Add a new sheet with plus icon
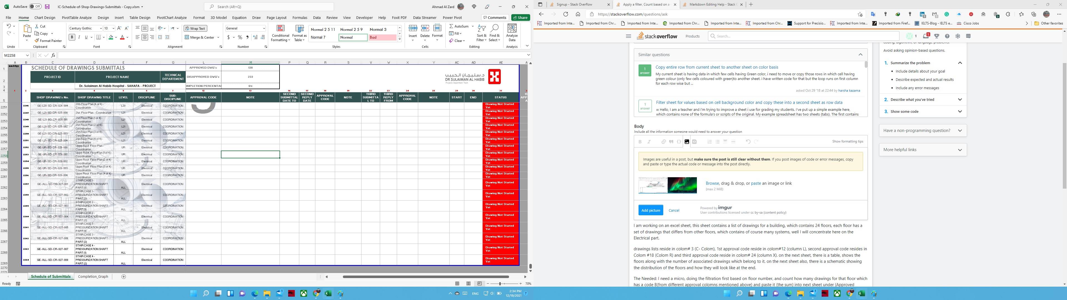 click(123, 276)
